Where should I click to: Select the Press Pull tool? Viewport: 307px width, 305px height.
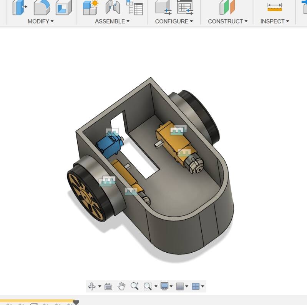pyautogui.click(x=19, y=7)
